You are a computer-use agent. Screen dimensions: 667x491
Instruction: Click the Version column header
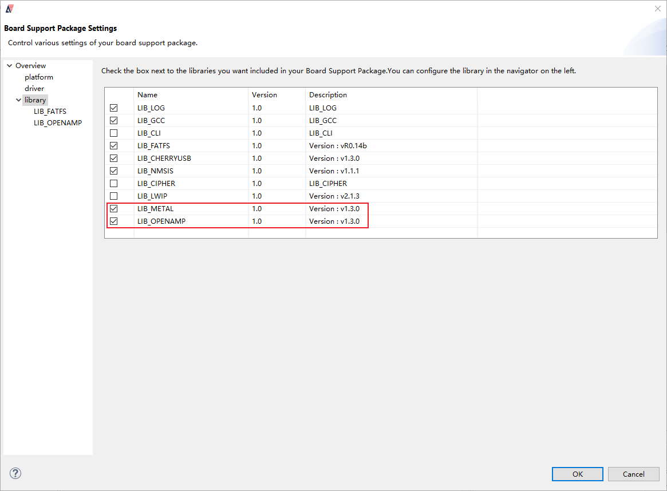[x=277, y=95]
